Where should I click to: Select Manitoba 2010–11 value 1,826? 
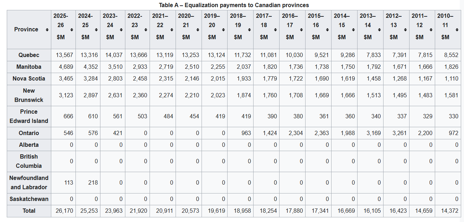point(451,67)
